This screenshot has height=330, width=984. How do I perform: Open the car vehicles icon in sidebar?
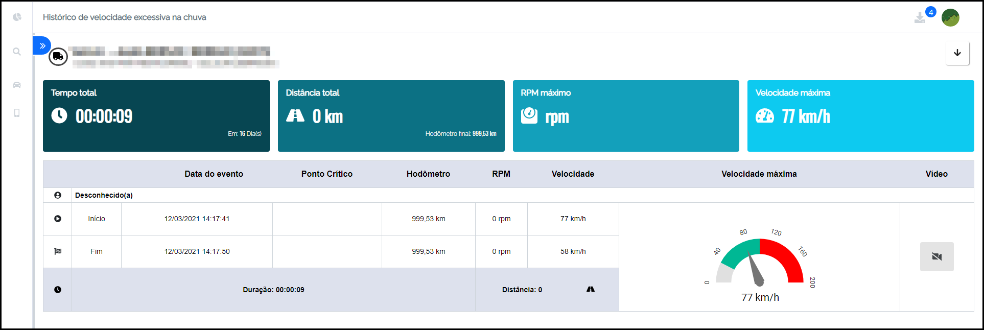pyautogui.click(x=17, y=85)
